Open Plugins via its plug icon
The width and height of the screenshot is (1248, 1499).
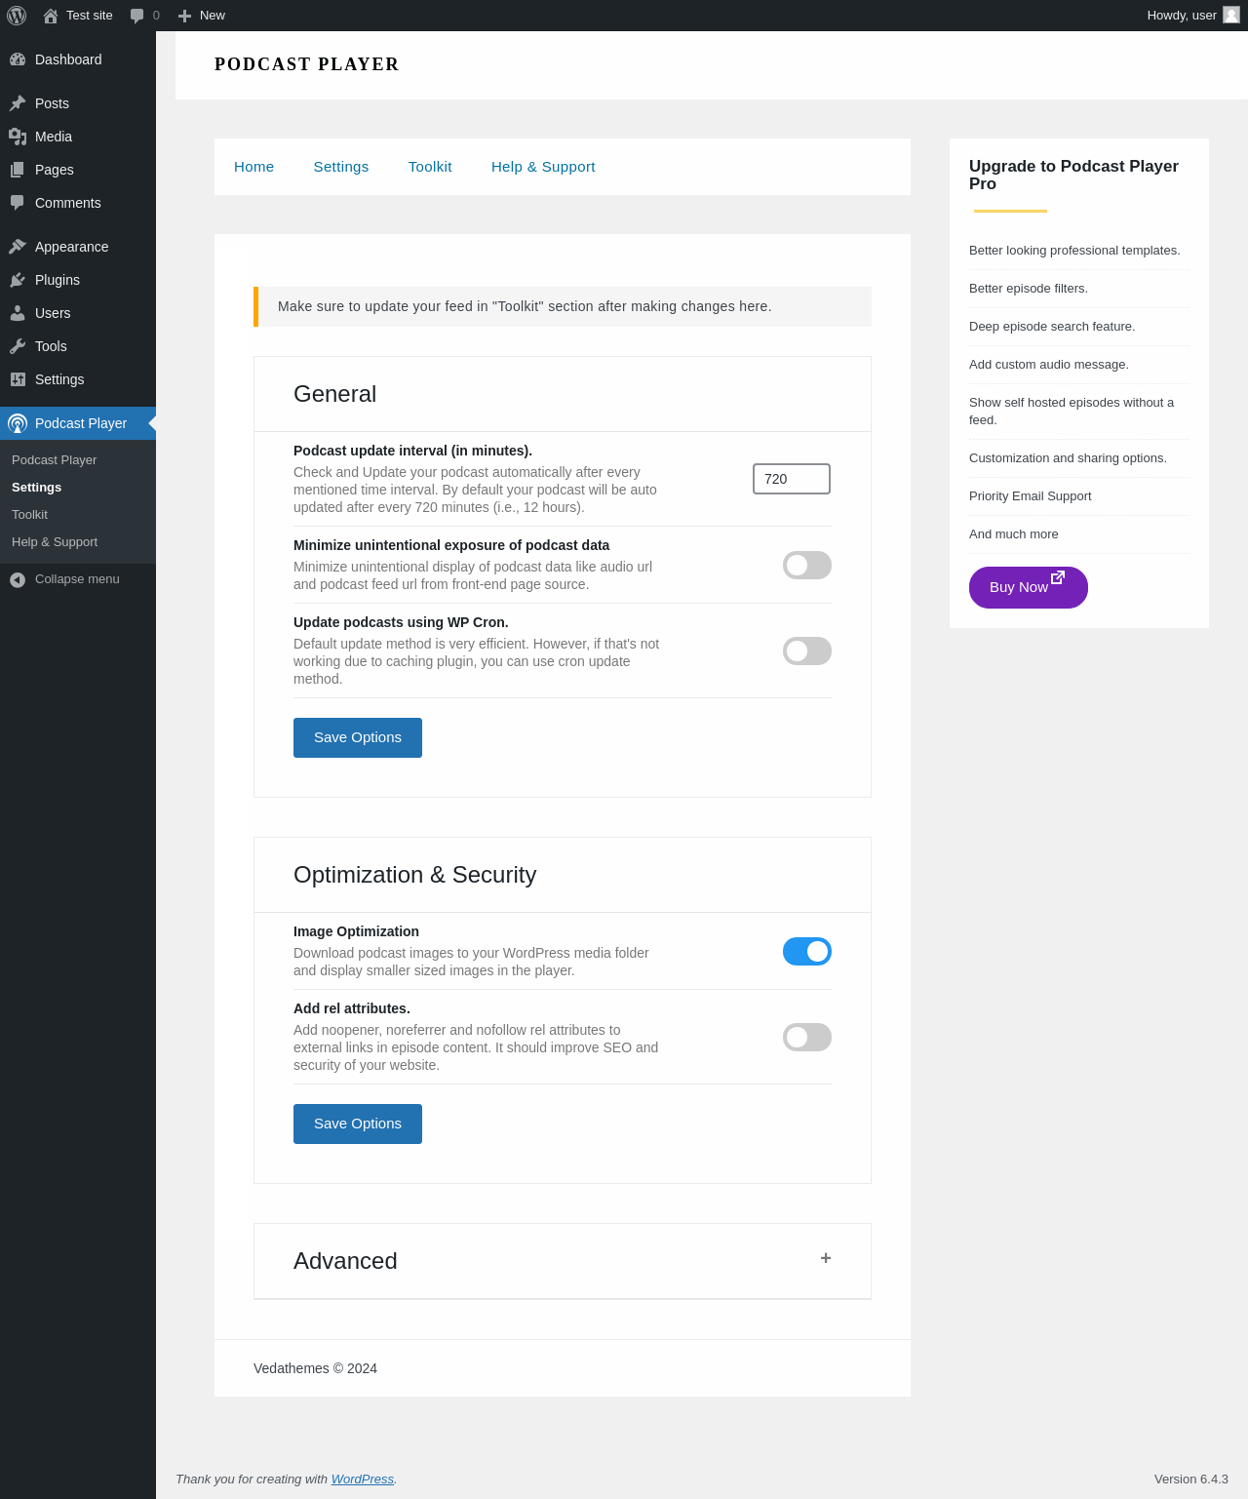(18, 280)
